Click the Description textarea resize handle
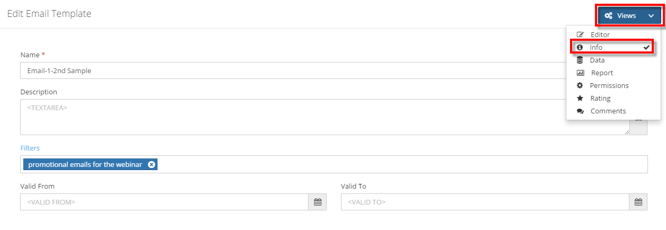The image size is (666, 230). [x=627, y=131]
